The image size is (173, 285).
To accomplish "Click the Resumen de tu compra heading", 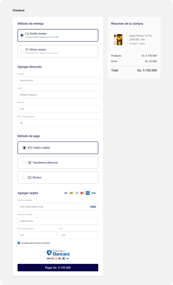I will pos(127,24).
